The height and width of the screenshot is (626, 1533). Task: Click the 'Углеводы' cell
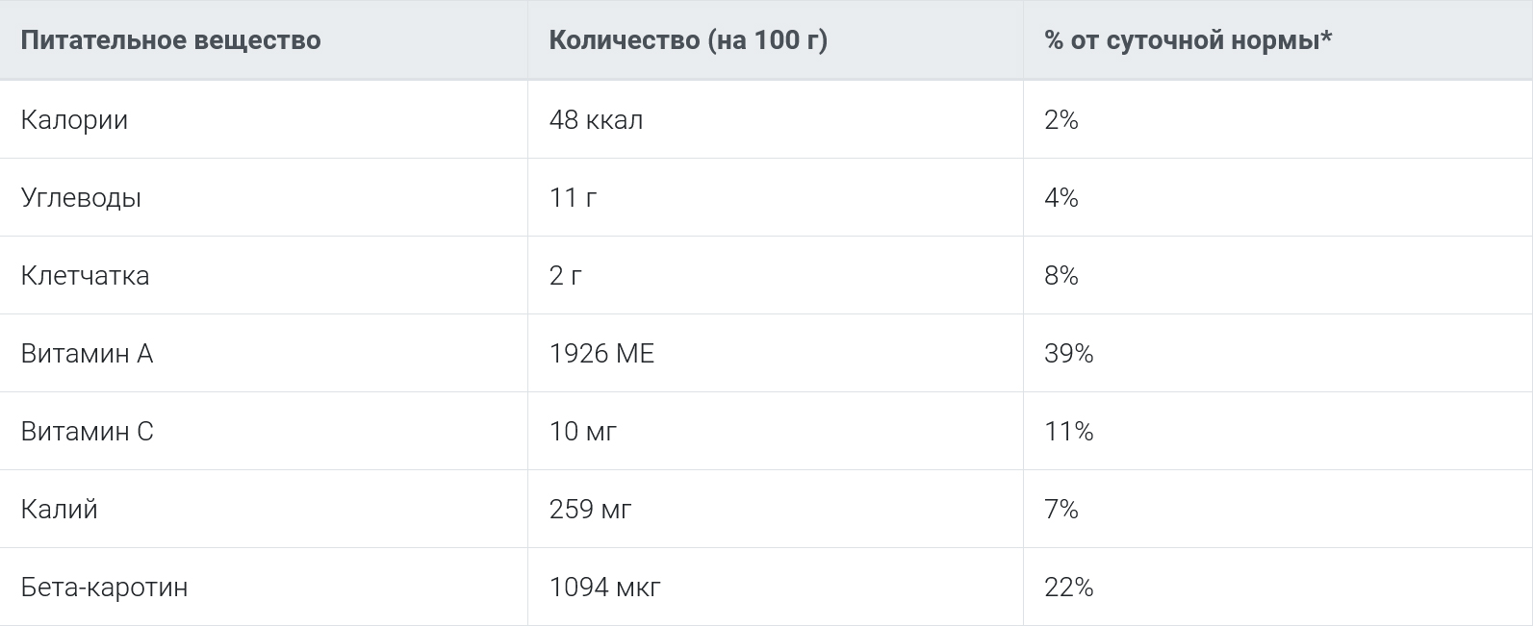click(x=81, y=197)
